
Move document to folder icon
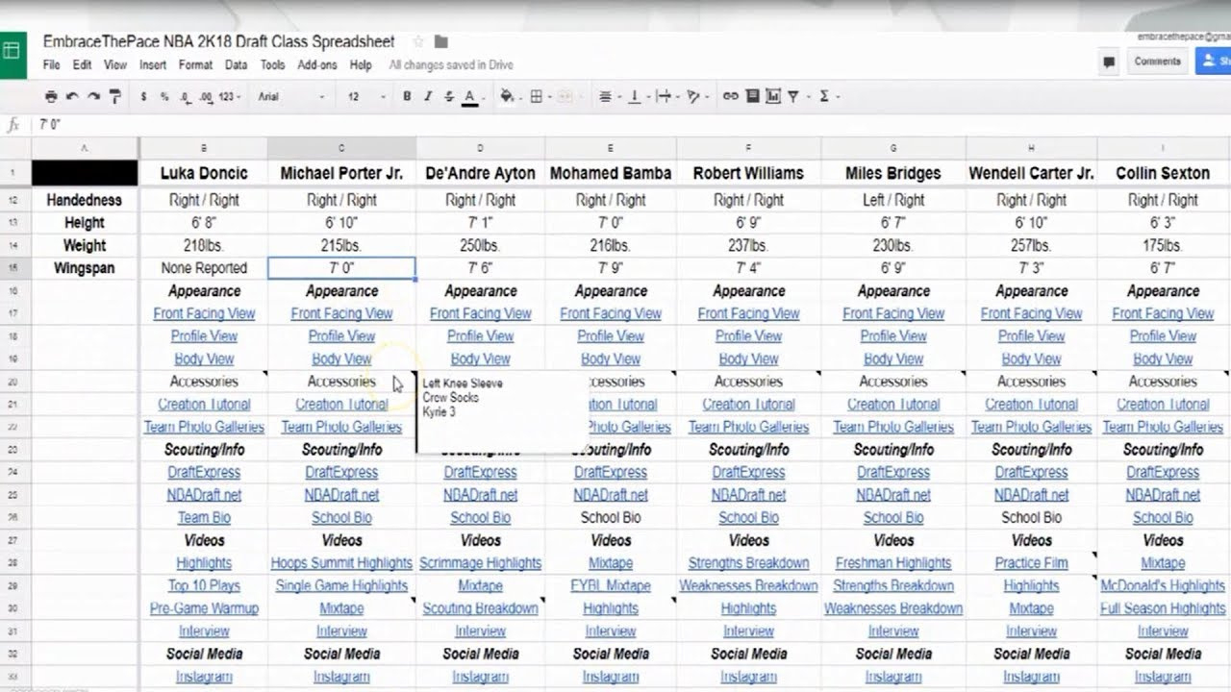click(x=440, y=42)
